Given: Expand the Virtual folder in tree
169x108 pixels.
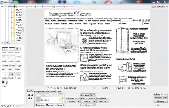Looking at the screenshot, I should click(12, 33).
